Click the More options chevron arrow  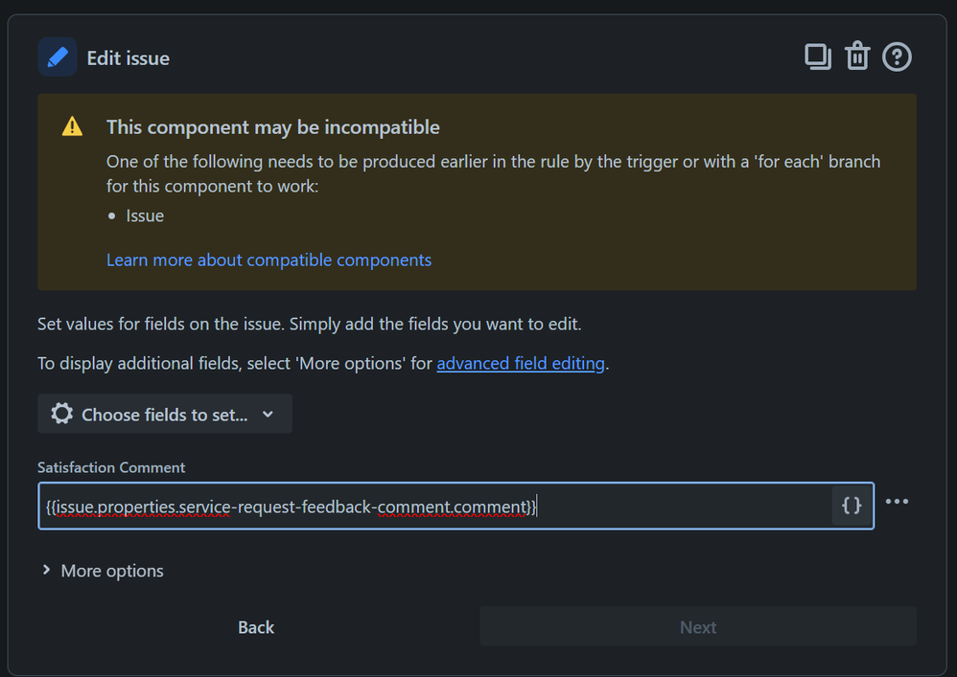coord(46,571)
